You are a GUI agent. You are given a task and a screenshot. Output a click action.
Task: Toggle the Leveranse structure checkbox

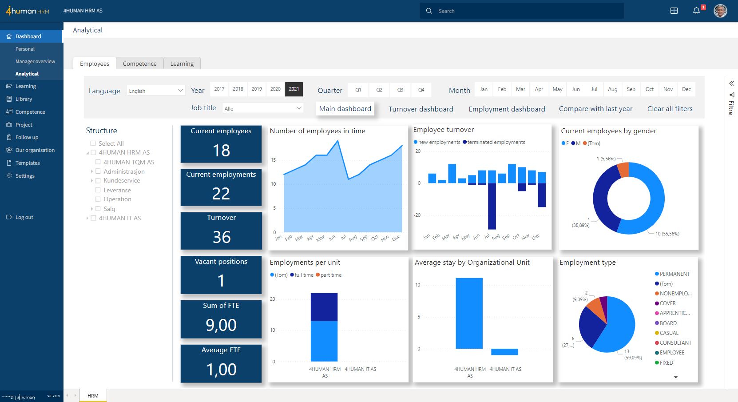[98, 190]
